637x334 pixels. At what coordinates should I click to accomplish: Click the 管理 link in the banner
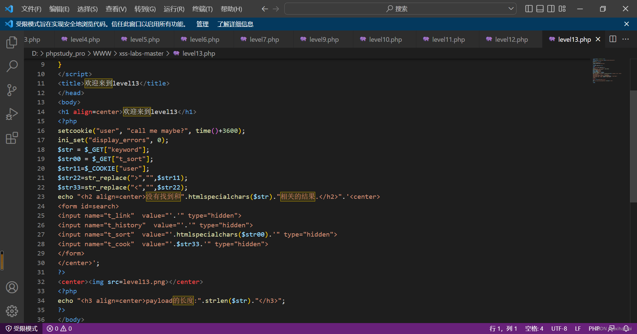[202, 24]
